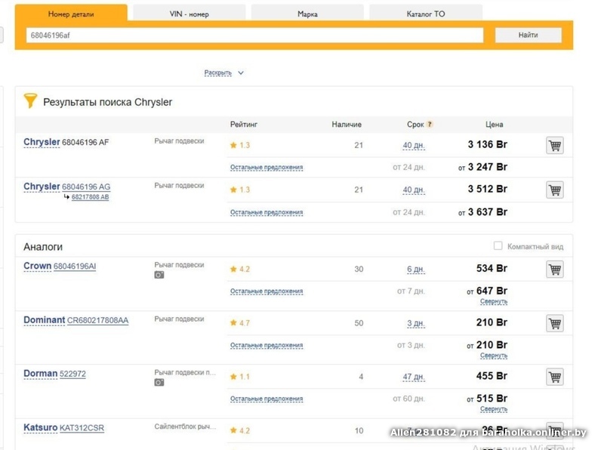This screenshot has width=604, height=450.
Task: Add Crown 68046196AI to cart
Action: (555, 270)
